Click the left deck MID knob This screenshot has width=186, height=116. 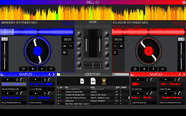[x=79, y=44]
